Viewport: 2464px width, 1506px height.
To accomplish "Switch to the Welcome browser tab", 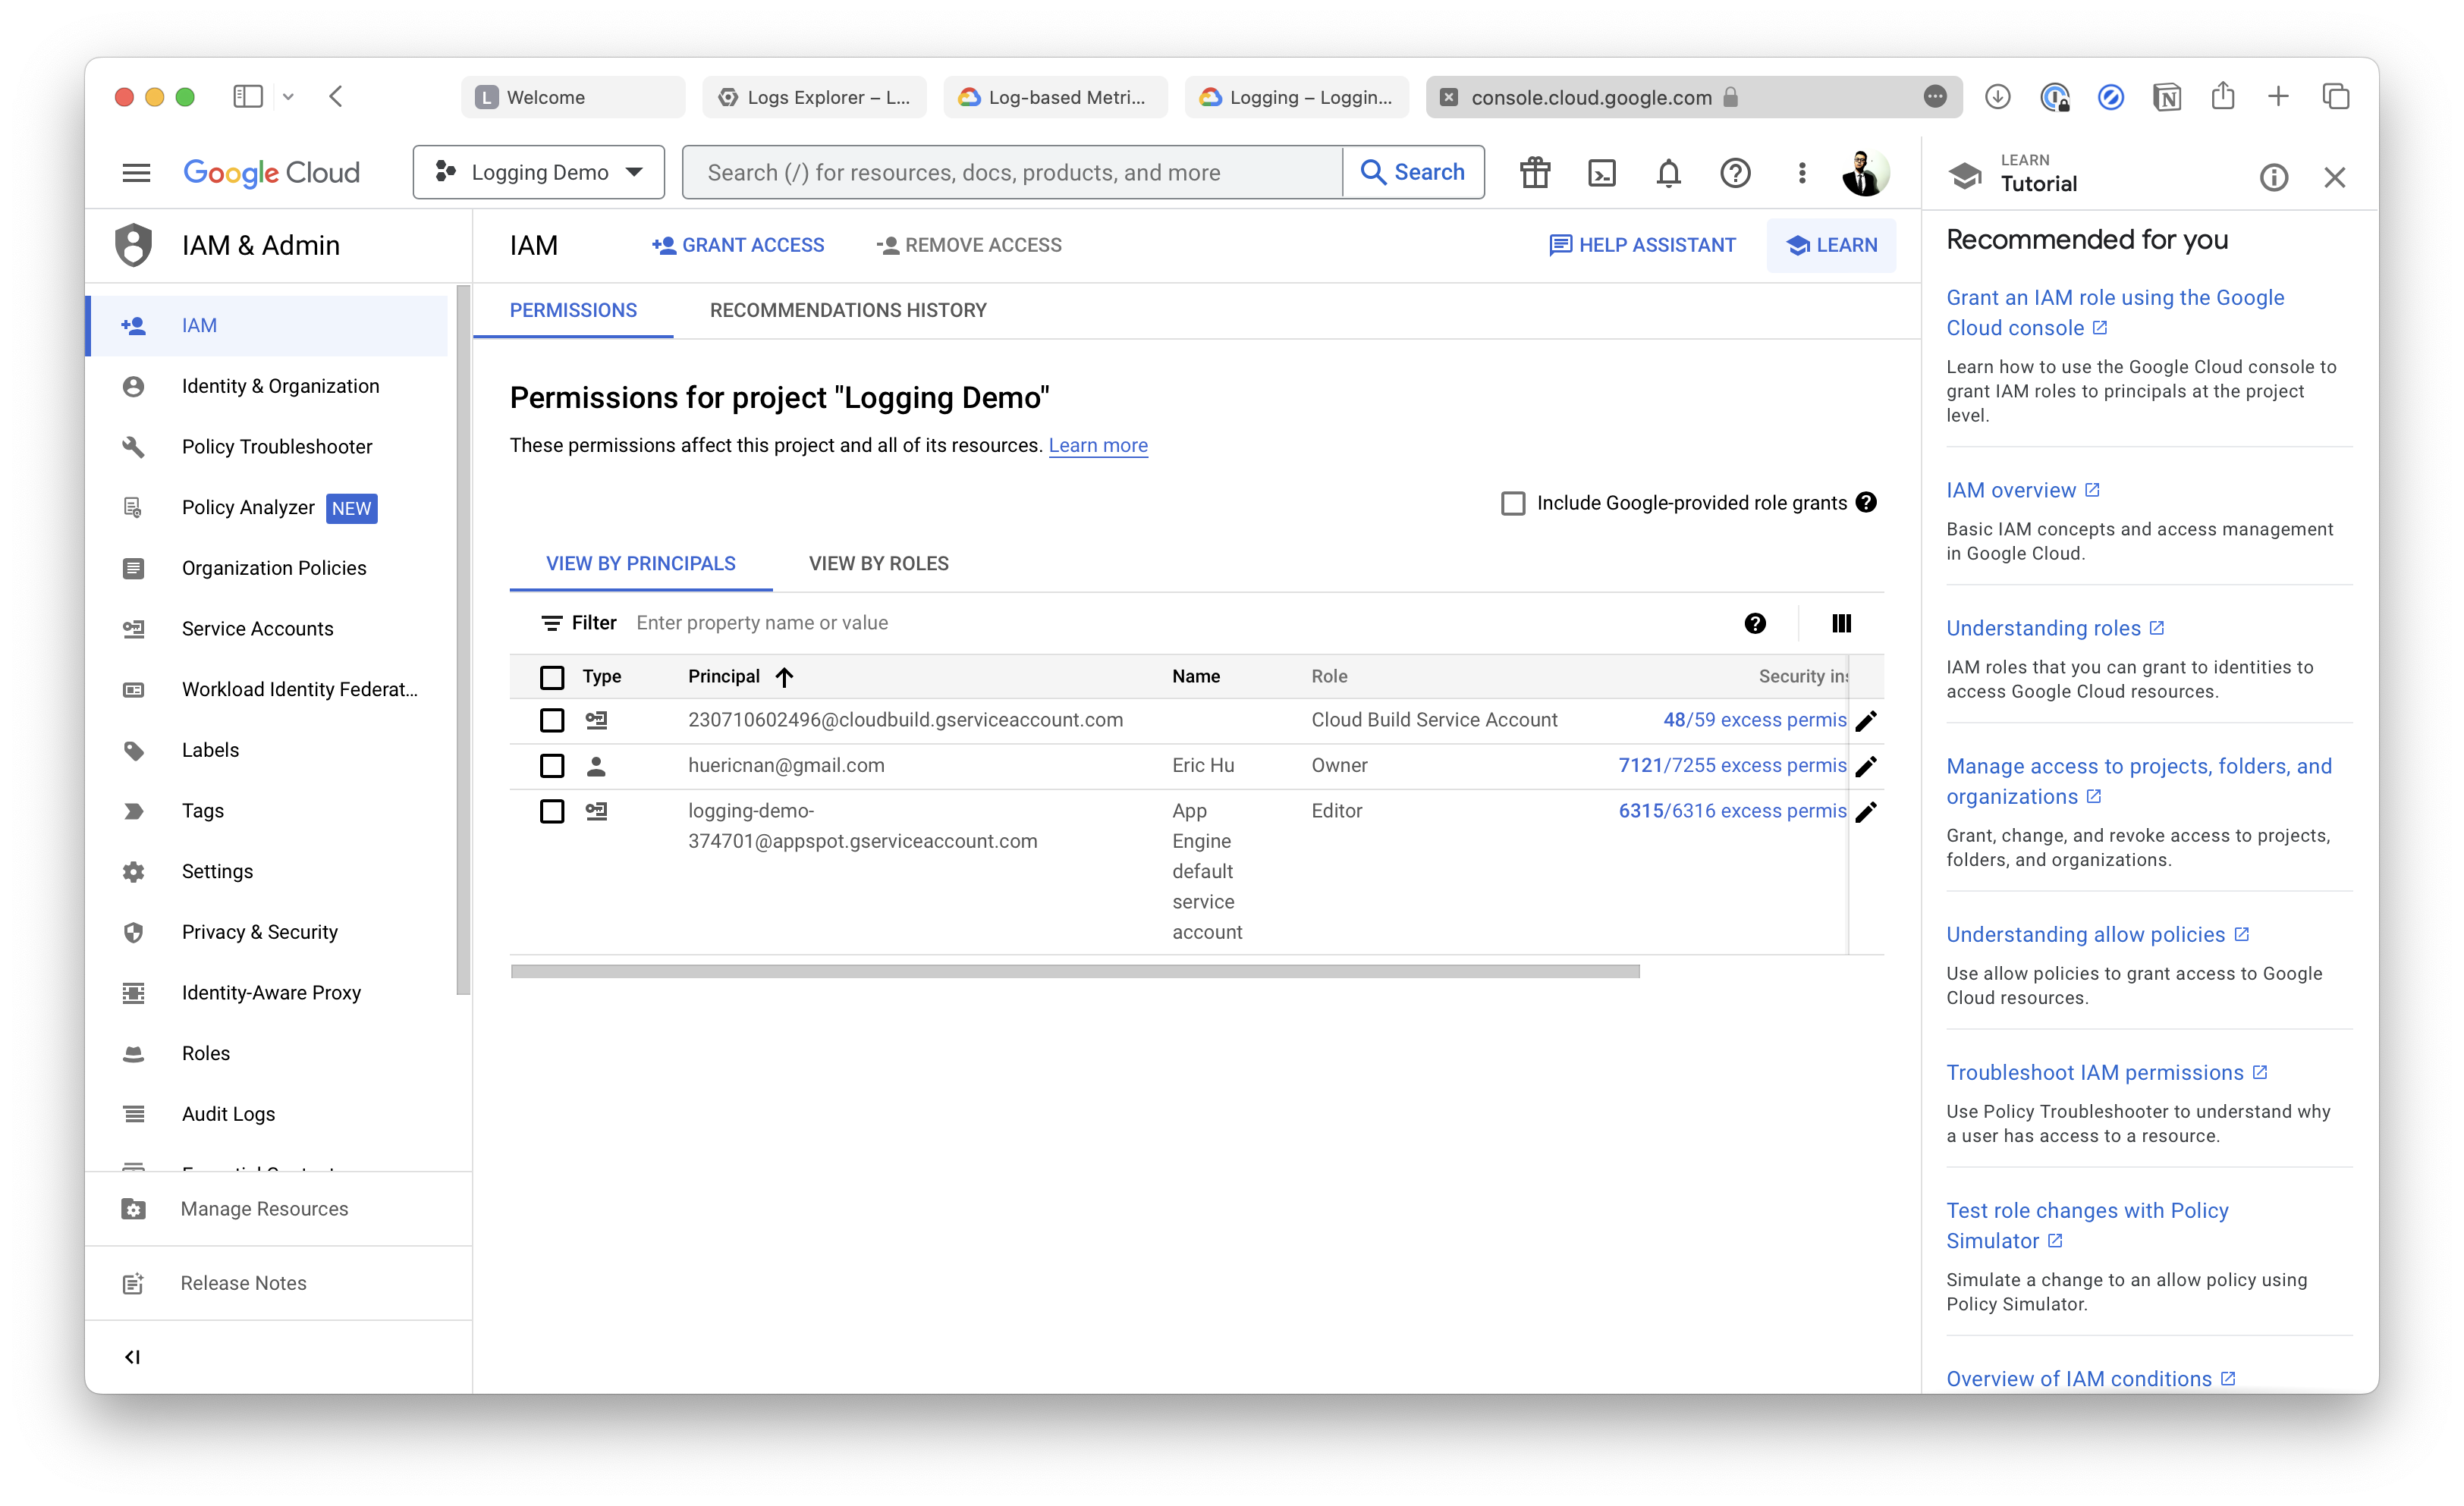I will (x=573, y=97).
